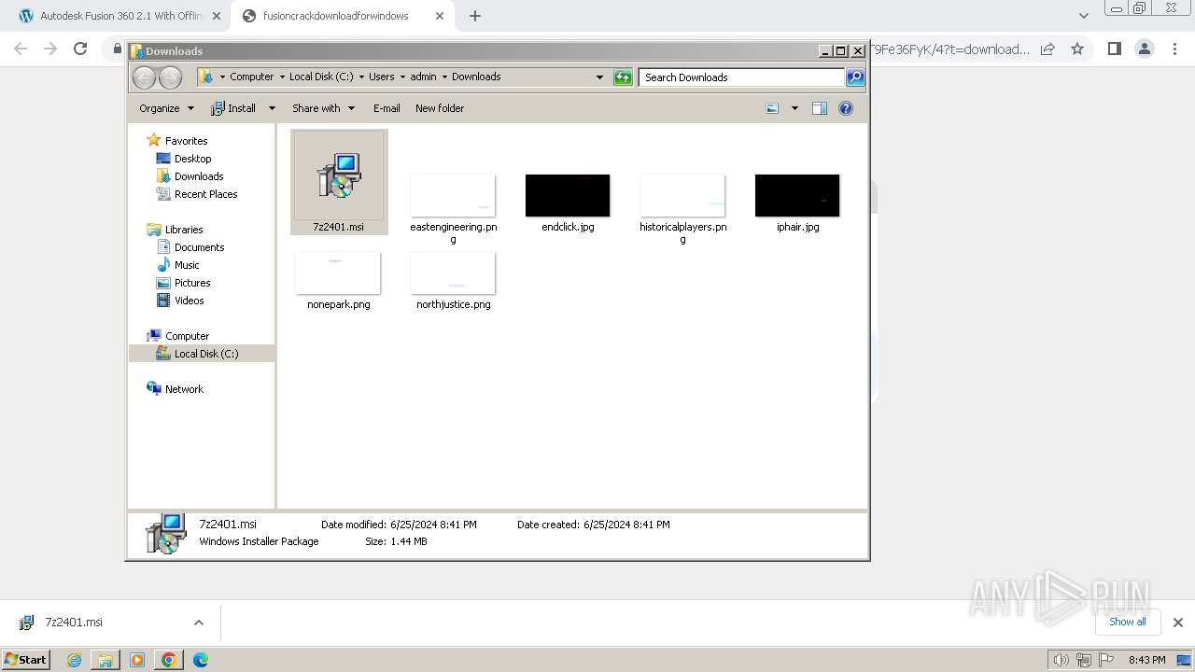The image size is (1195, 672).
Task: Select northjustice.png thumbnail
Action: click(x=453, y=273)
